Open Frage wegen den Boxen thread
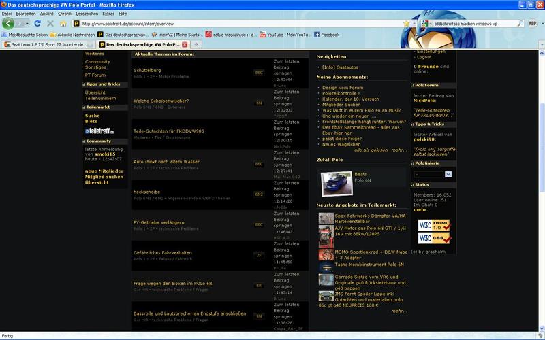Image resolution: width=545 pixels, height=340 pixels. pos(172,284)
